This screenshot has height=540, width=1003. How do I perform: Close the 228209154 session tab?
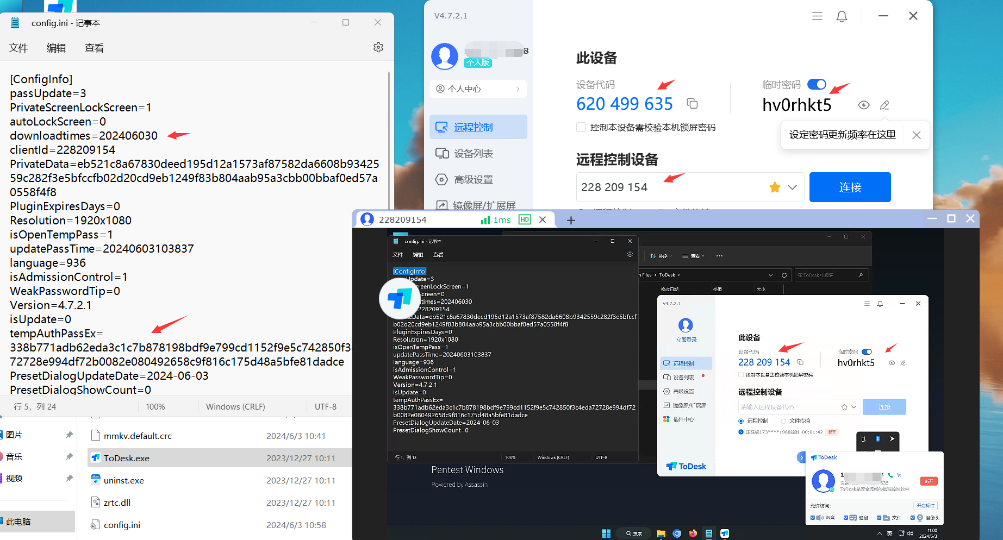pyautogui.click(x=543, y=219)
